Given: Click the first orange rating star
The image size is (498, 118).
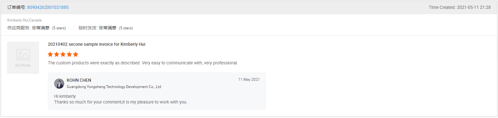Looking at the screenshot, I should (50, 54).
